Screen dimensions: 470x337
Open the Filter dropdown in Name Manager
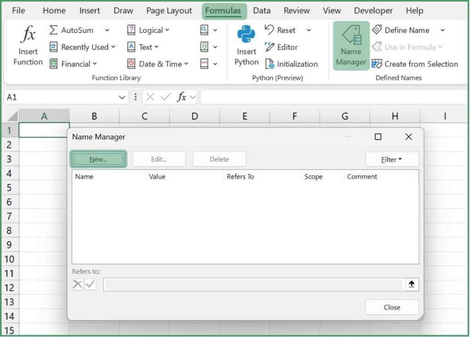point(392,159)
